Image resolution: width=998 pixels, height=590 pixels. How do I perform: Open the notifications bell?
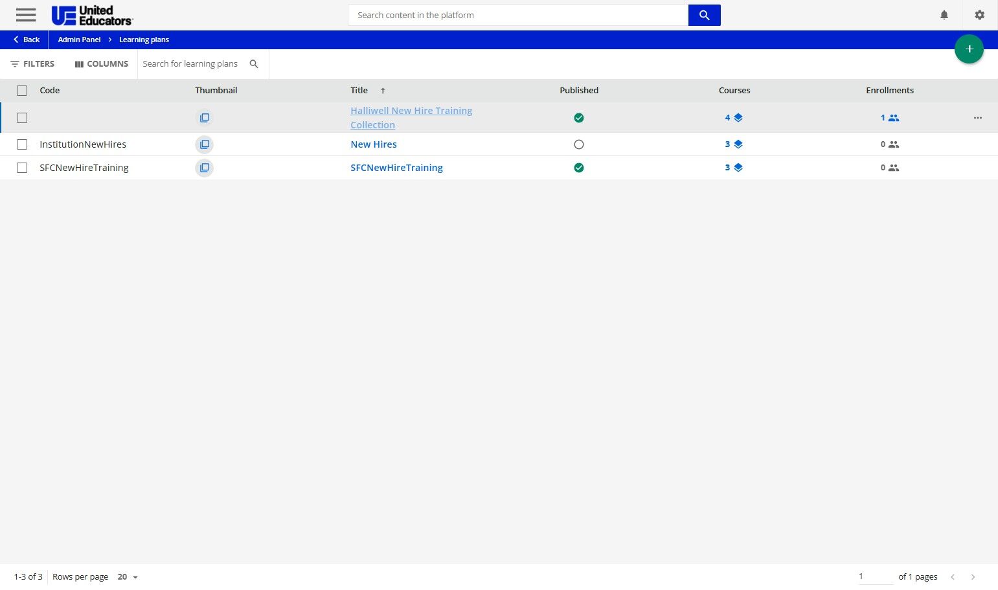point(944,15)
